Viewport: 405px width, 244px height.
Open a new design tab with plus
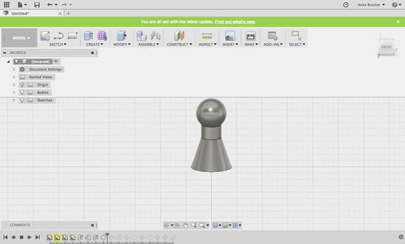tap(68, 13)
